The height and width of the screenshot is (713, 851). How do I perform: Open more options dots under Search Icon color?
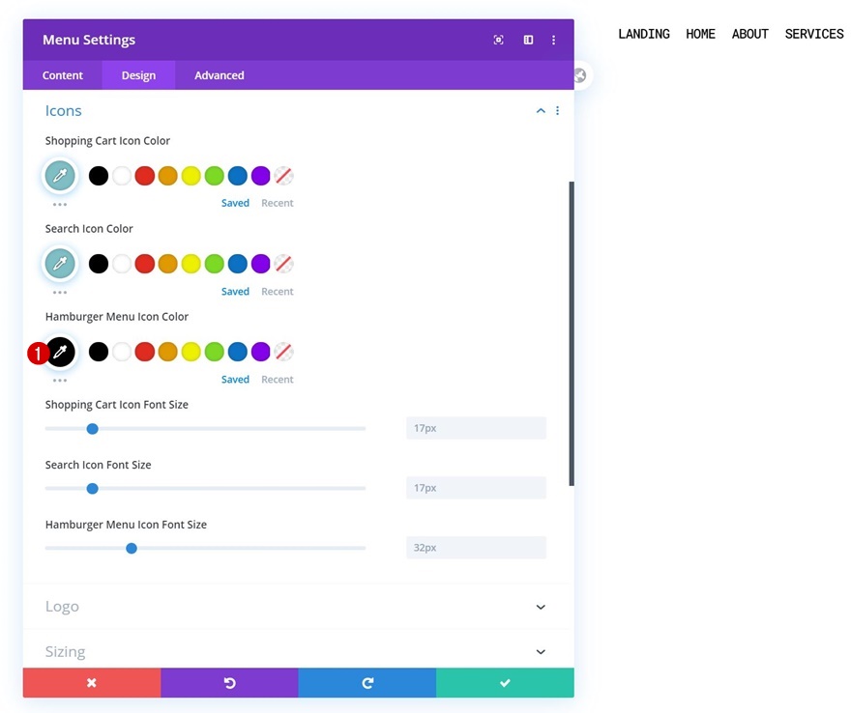(x=60, y=292)
